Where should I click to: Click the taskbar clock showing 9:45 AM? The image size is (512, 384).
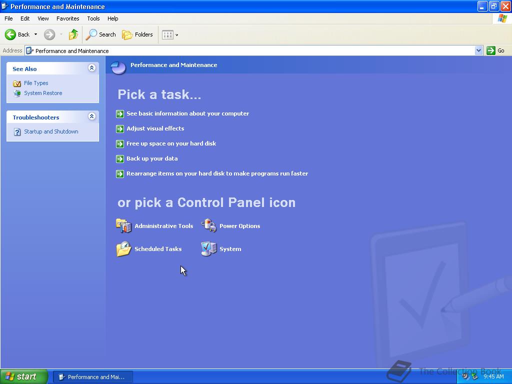[x=493, y=376]
